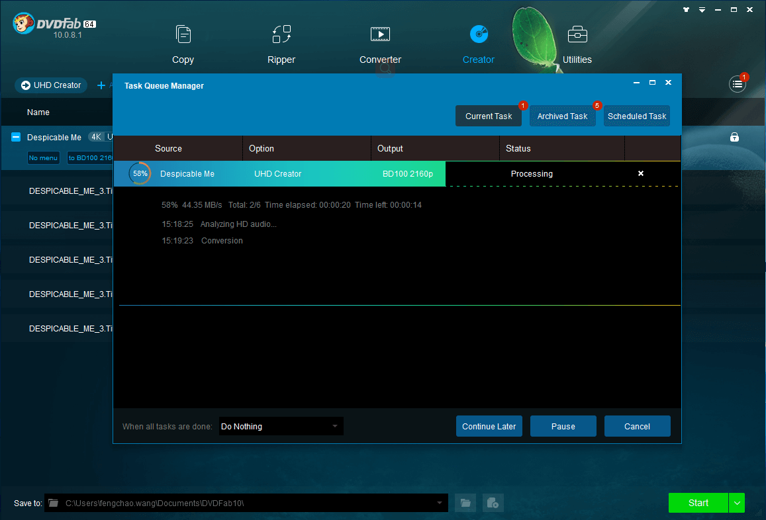Expand the Start button dropdown arrow
This screenshot has height=520, width=766.
point(736,503)
